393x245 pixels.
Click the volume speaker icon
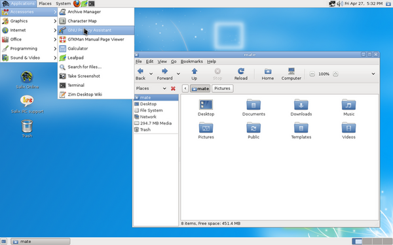click(x=339, y=3)
